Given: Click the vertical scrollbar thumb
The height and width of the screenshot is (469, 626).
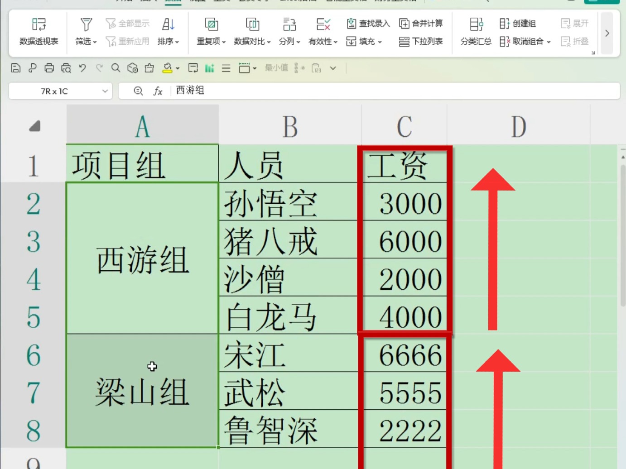Looking at the screenshot, I should click(x=623, y=235).
